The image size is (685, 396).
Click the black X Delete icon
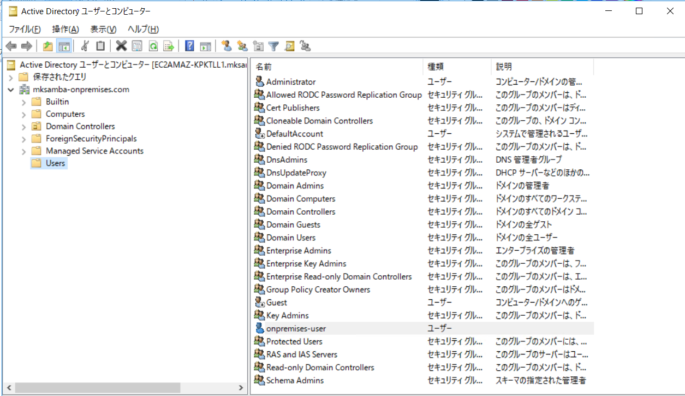[x=121, y=46]
